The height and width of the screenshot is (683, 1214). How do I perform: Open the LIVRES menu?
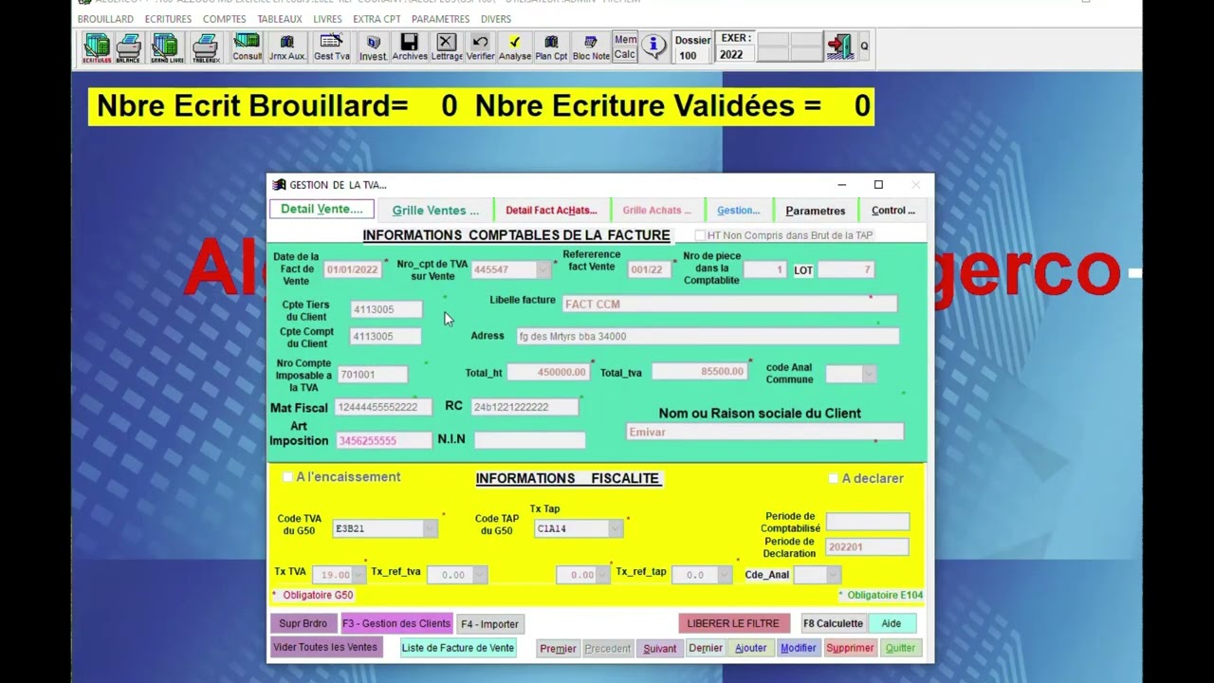click(327, 19)
